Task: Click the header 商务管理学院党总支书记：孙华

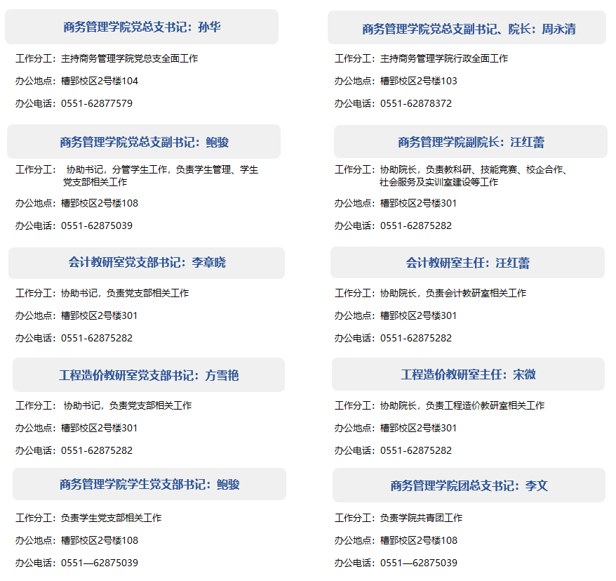Action: click(142, 27)
